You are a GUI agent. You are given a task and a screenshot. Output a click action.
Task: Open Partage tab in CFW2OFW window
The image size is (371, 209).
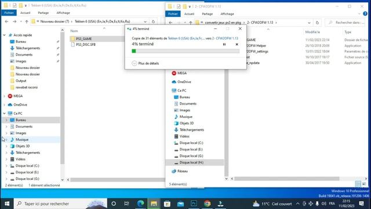coord(208,14)
